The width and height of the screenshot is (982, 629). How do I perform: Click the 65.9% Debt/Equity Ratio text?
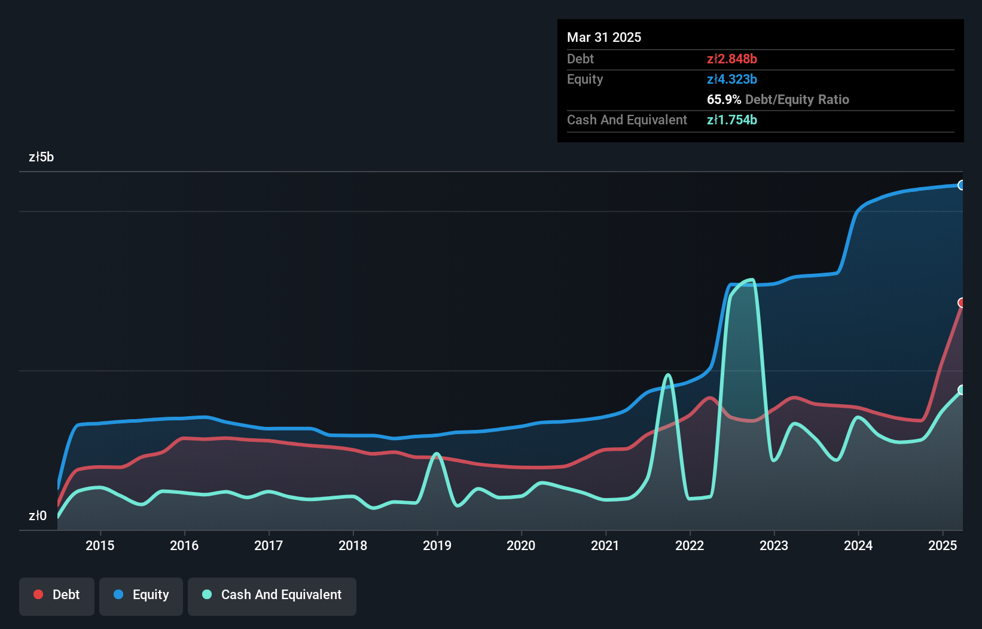pos(778,99)
